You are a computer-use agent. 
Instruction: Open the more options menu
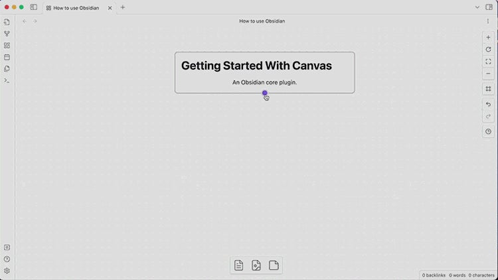pyautogui.click(x=488, y=21)
